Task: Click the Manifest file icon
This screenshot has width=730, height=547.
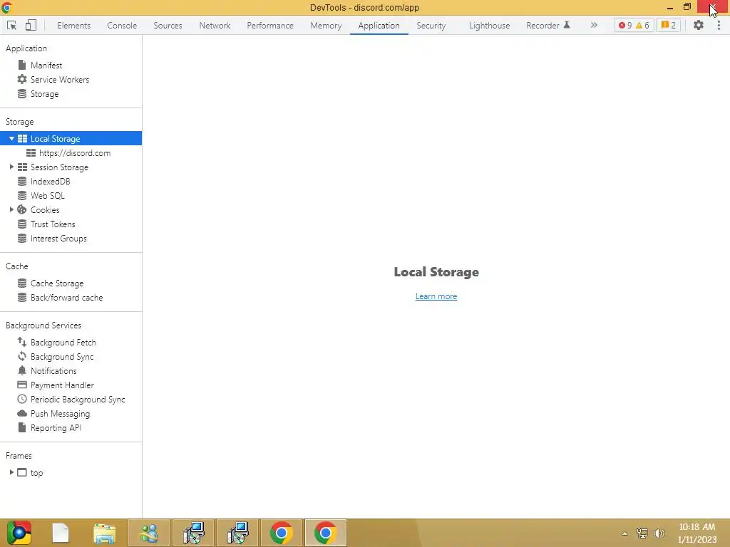Action: click(x=22, y=65)
